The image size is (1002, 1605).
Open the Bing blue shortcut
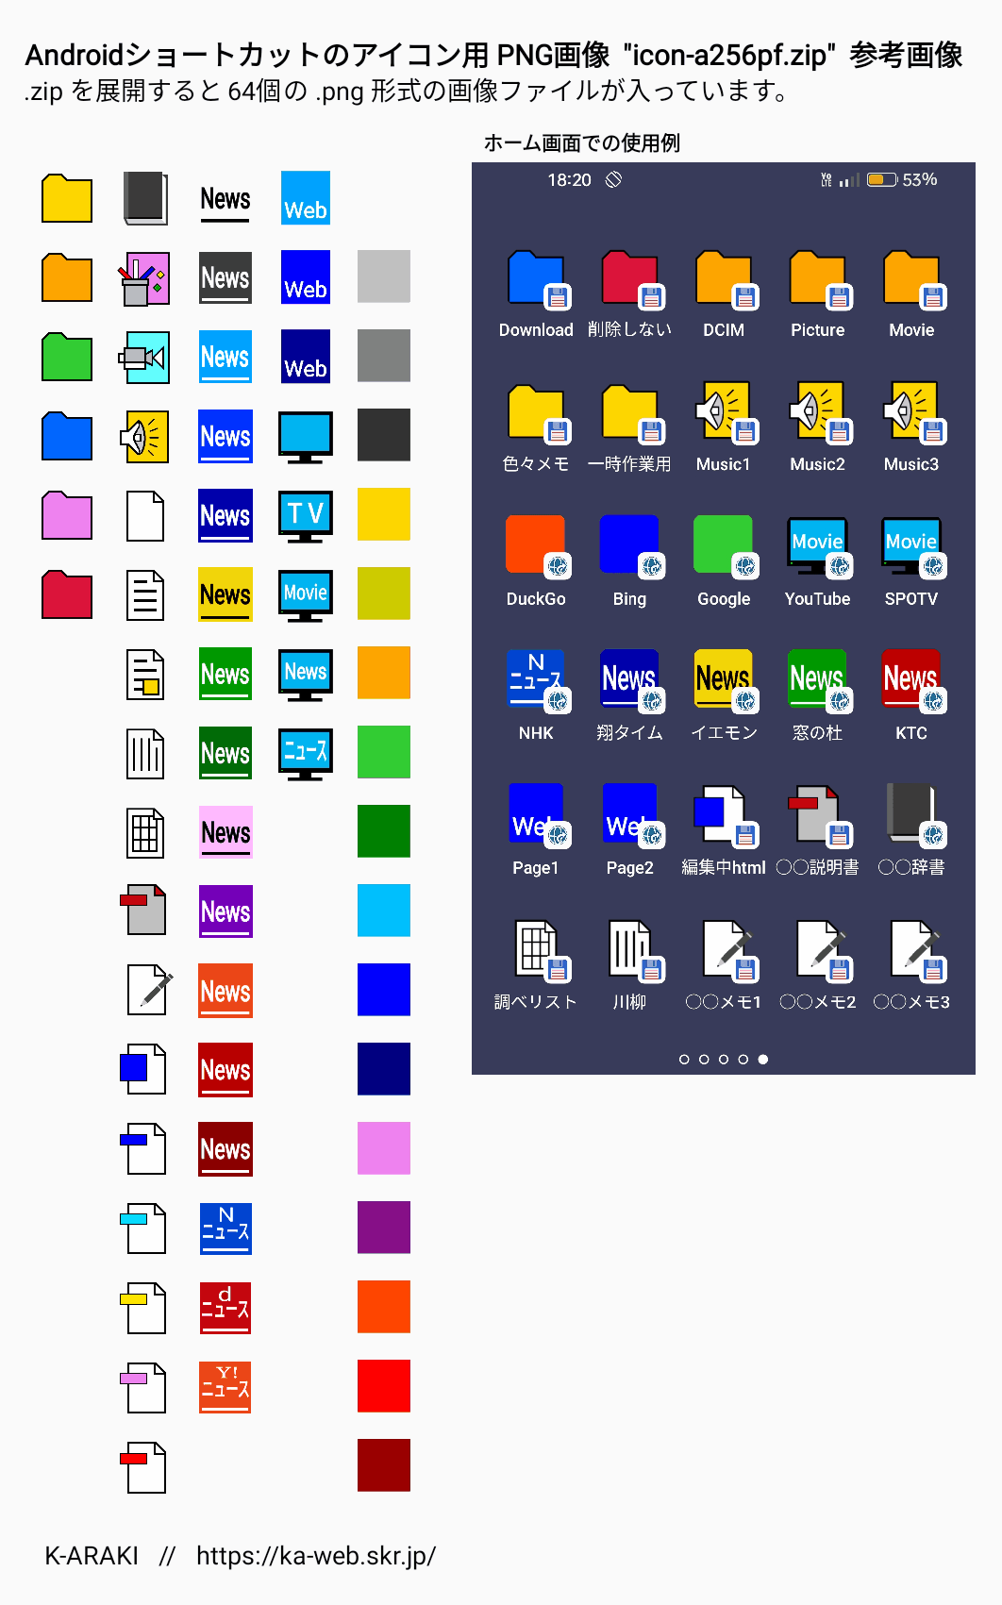click(629, 546)
